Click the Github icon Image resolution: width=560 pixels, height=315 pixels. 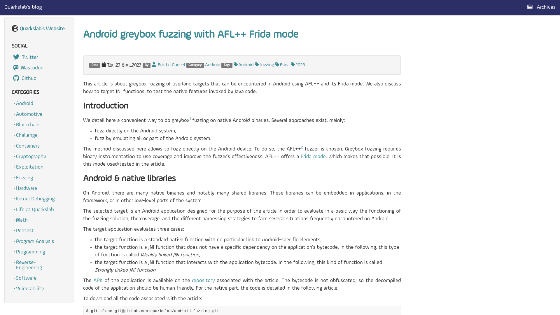click(x=16, y=78)
